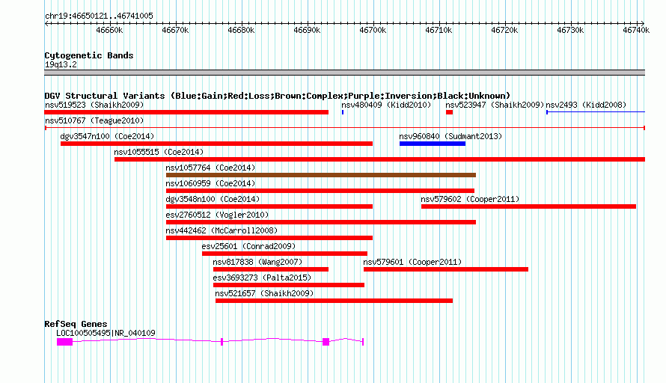Click the 46720k ruler tick label
This screenshot has height=383, width=666.
pos(504,31)
